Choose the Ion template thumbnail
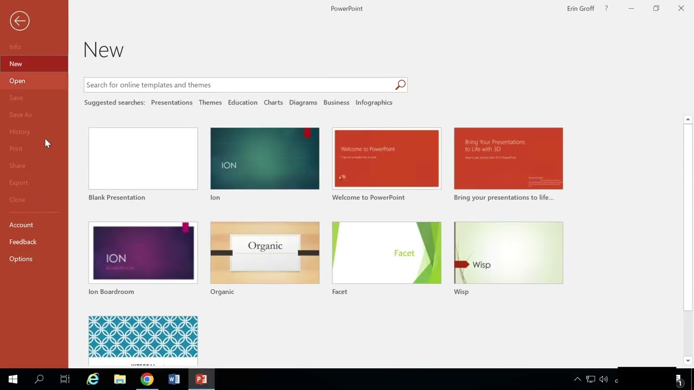 point(265,159)
